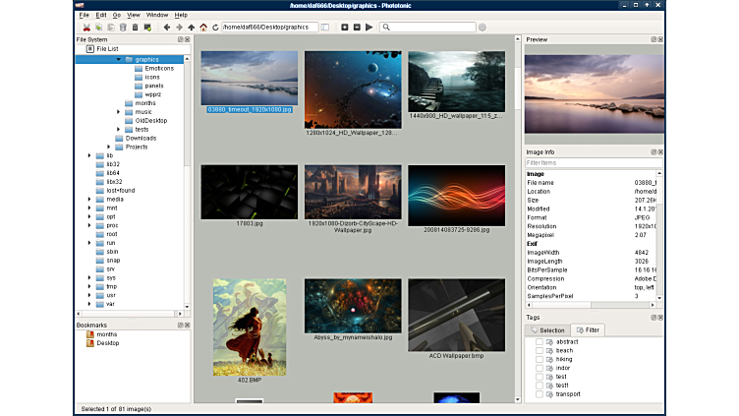Select the Downloads folder in file tree
Screen dimensions: 739x416
coord(141,138)
